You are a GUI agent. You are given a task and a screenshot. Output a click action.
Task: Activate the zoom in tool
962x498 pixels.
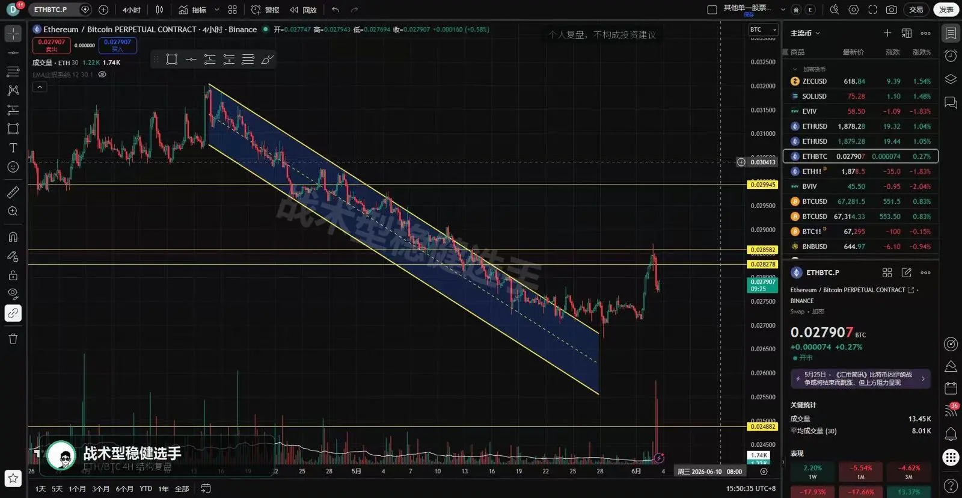point(13,212)
